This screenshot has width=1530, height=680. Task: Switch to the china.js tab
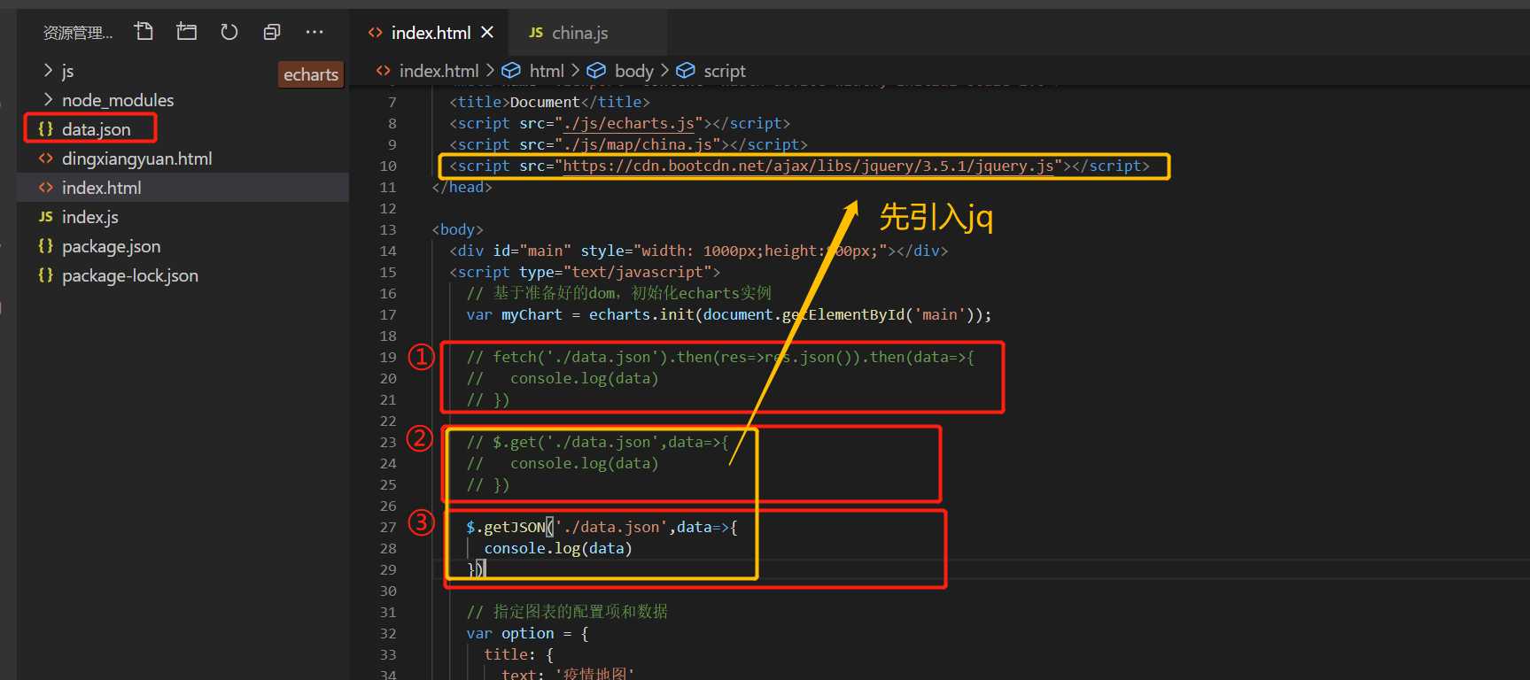coord(579,33)
